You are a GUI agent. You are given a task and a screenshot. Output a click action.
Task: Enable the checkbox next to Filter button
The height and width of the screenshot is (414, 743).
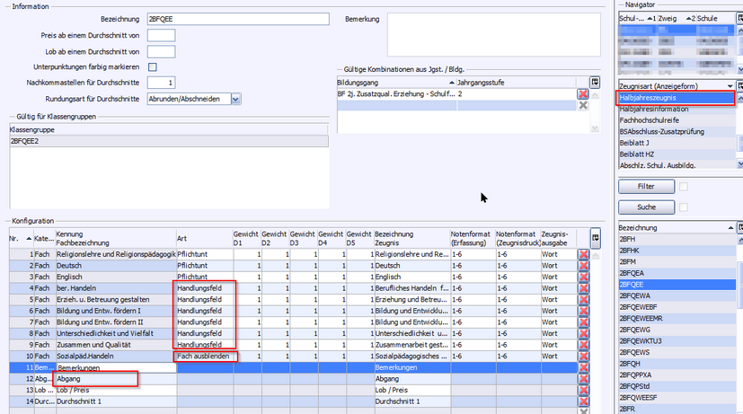[x=683, y=186]
